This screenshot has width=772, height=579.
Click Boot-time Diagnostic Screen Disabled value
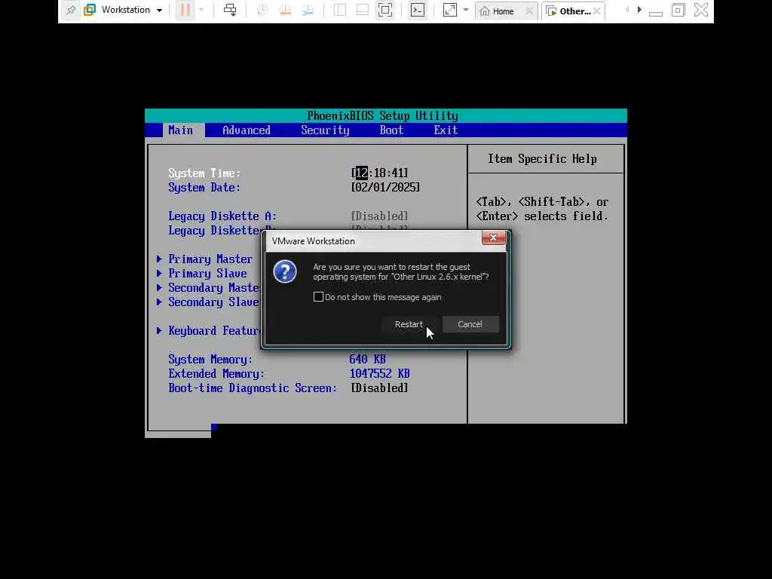[380, 388]
